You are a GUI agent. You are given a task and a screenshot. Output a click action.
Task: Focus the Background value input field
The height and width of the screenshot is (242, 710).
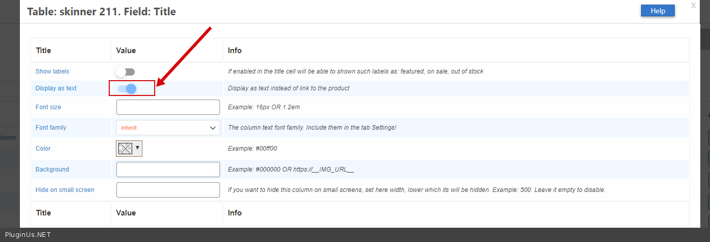[x=168, y=170]
